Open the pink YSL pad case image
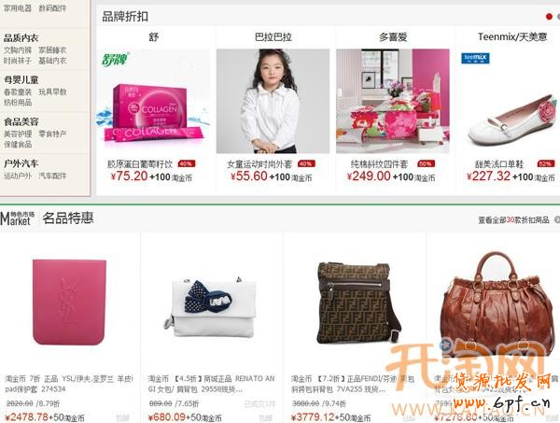The width and height of the screenshot is (560, 423). click(69, 303)
